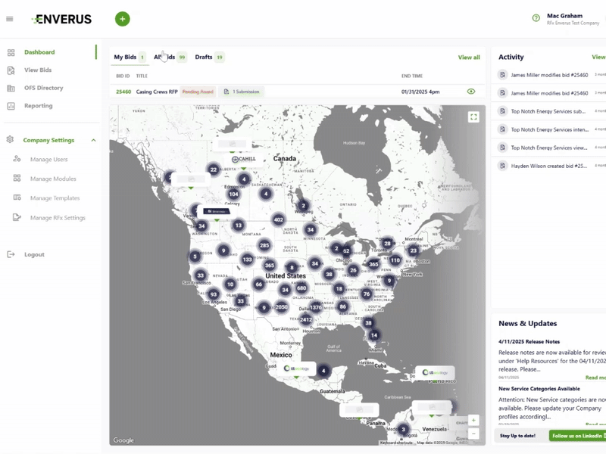This screenshot has height=454, width=606.
Task: Open bid ID 25460 link
Action: coord(123,92)
